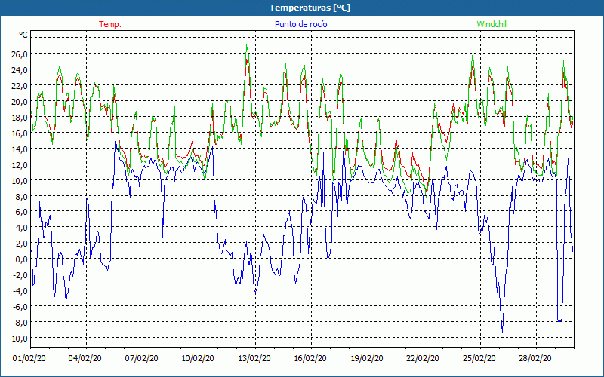Click the 13/02/20 date label
Viewport: 604px width, 377px height.
(x=254, y=359)
